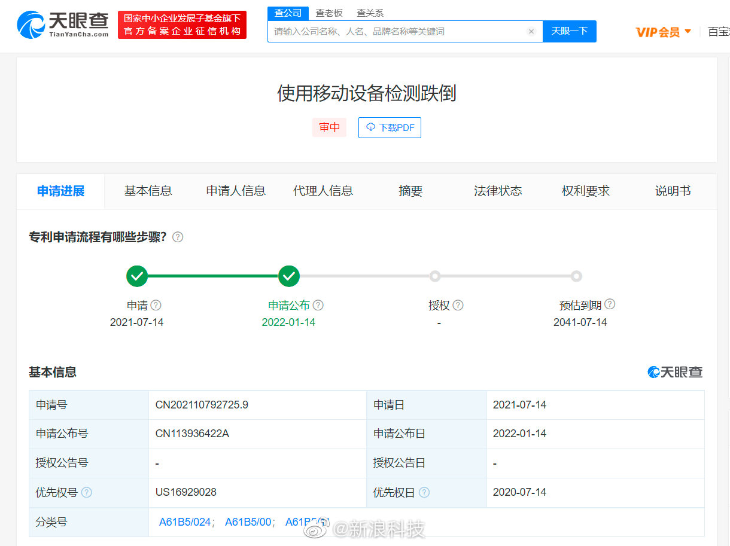Image resolution: width=730 pixels, height=546 pixels.
Task: Click help icon beside 申请 step label
Action: point(156,305)
